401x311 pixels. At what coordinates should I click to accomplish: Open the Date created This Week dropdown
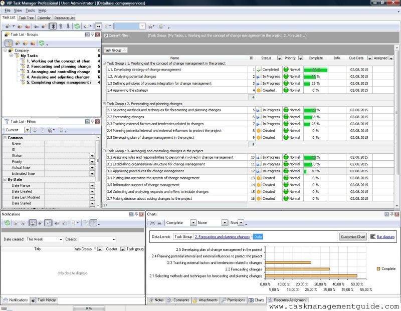pyautogui.click(x=61, y=239)
